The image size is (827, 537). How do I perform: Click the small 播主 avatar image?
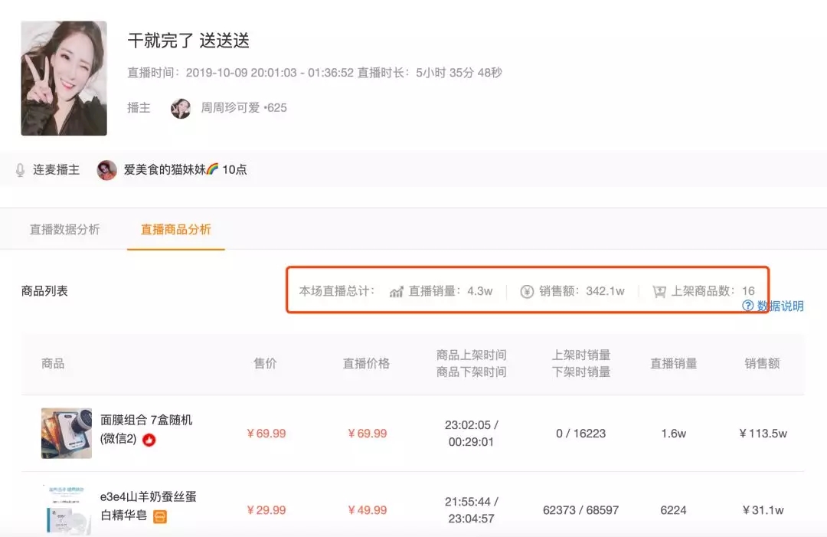pos(181,108)
